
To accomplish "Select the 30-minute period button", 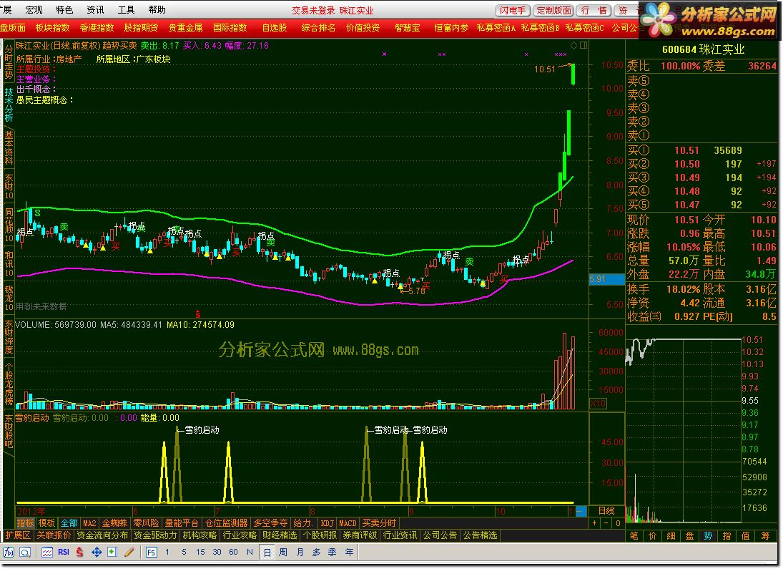I will click(217, 552).
